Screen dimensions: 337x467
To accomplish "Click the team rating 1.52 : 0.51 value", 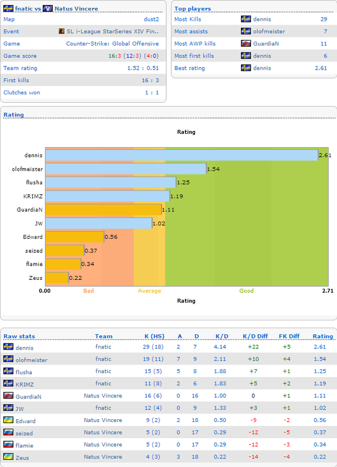I will 143,68.
